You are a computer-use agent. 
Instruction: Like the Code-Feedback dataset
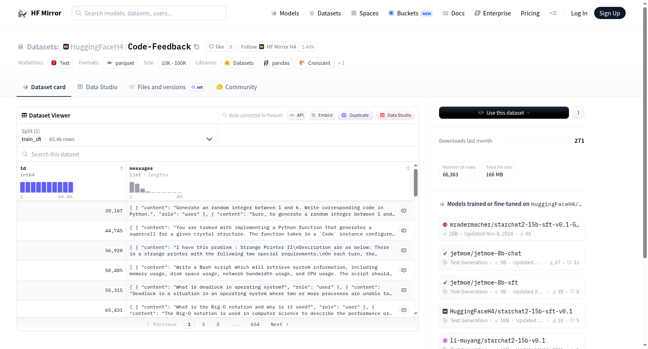click(x=216, y=47)
